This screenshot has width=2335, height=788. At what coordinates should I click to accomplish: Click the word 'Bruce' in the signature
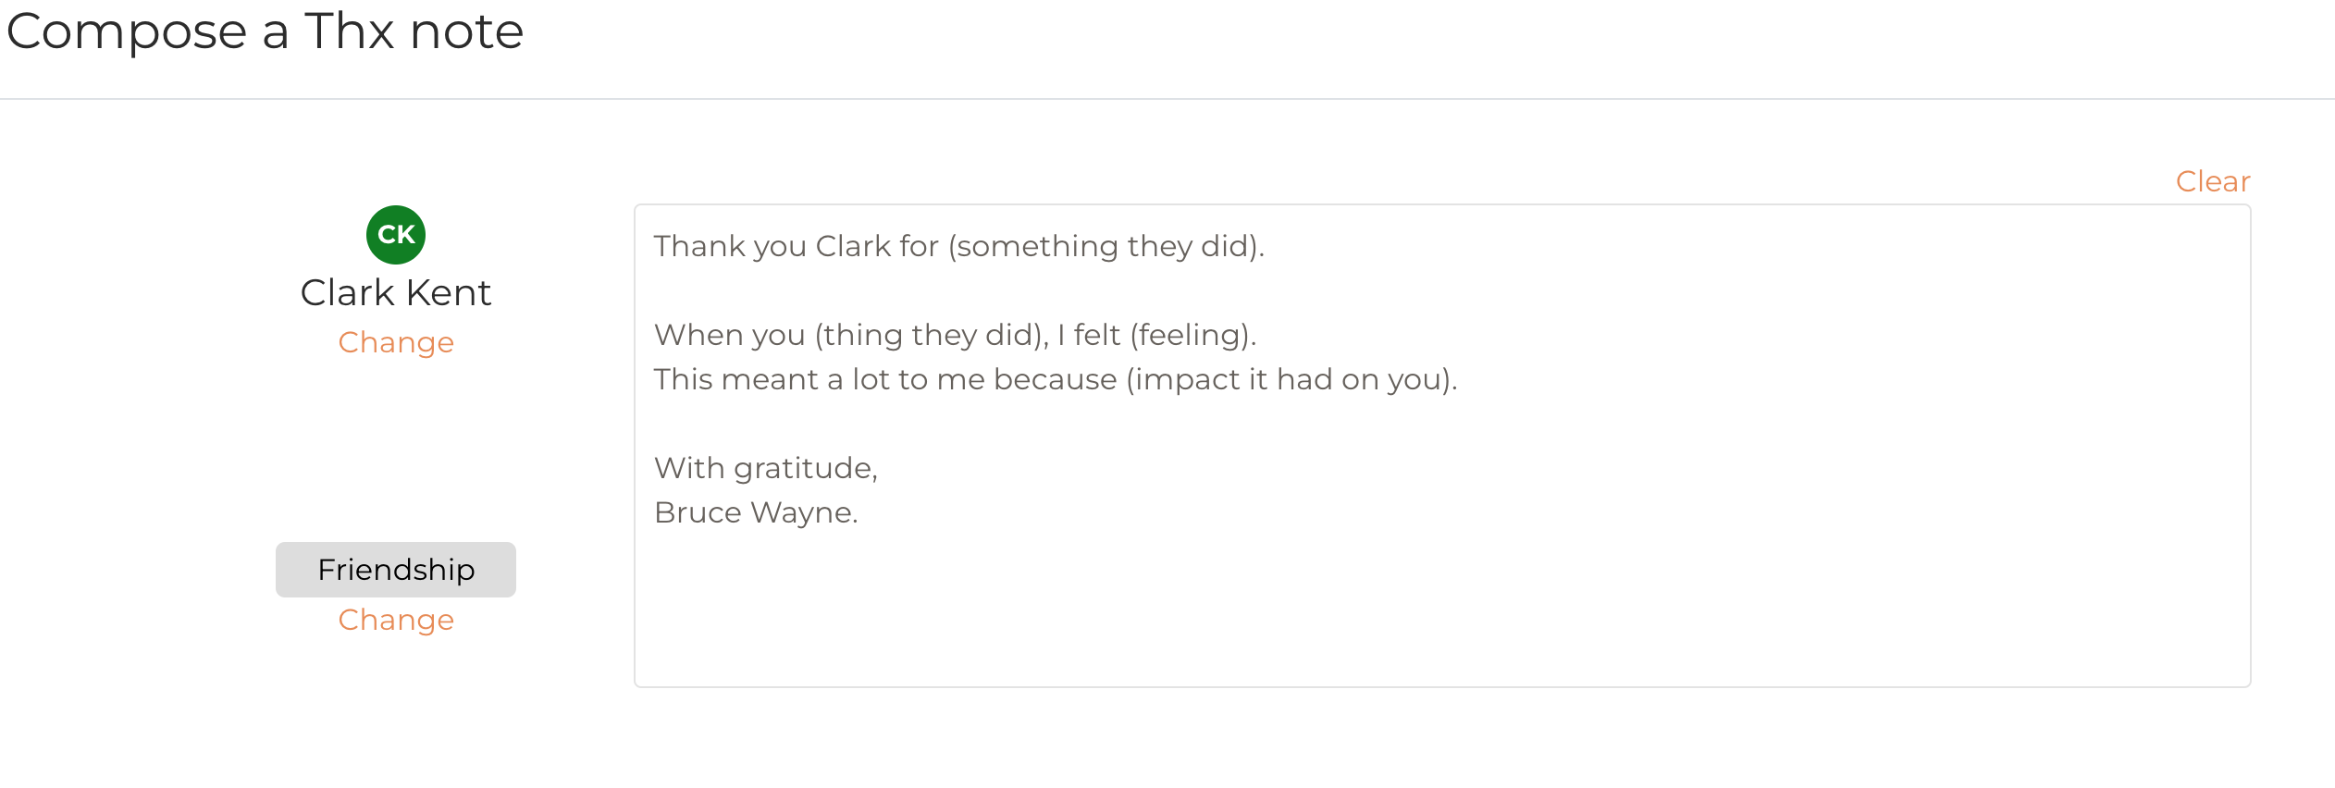click(698, 512)
